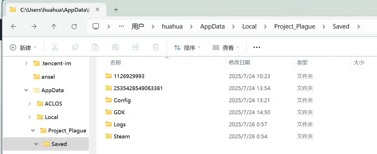Expand ACLOS in the navigation tree
Image resolution: width=377 pixels, height=154 pixels.
click(x=30, y=104)
